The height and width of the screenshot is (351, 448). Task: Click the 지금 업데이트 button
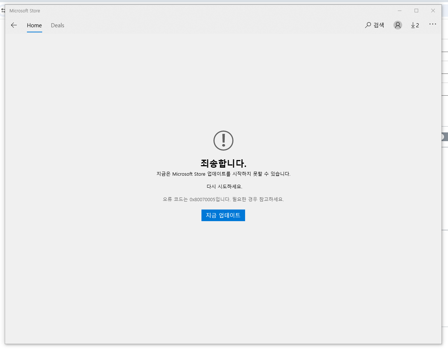(x=223, y=215)
